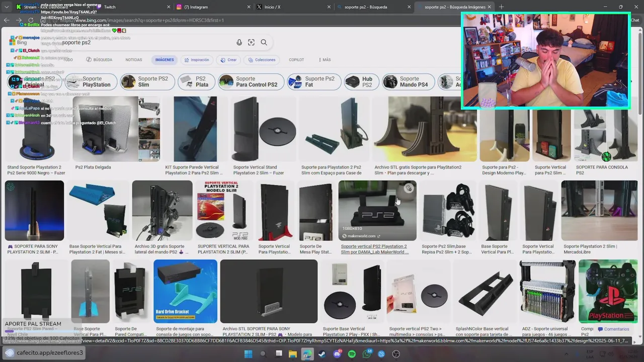Click the microphone voice search icon
The width and height of the screenshot is (644, 362).
(239, 42)
